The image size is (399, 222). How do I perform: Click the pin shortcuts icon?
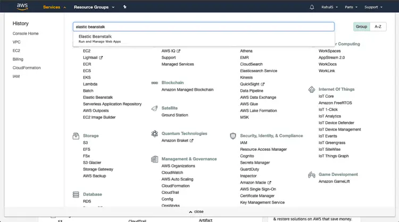tap(124, 7)
